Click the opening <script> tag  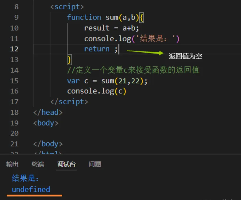pos(67,7)
